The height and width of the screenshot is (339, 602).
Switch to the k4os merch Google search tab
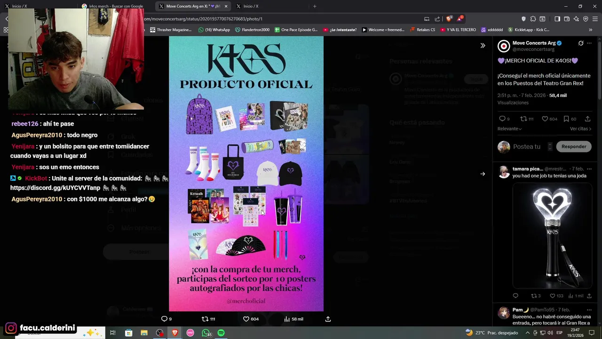coord(116,6)
